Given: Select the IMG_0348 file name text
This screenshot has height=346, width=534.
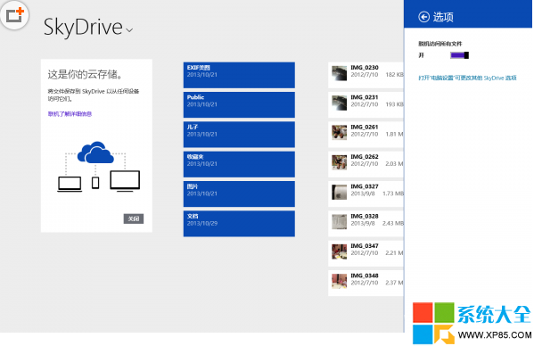Looking at the screenshot, I should [x=365, y=276].
